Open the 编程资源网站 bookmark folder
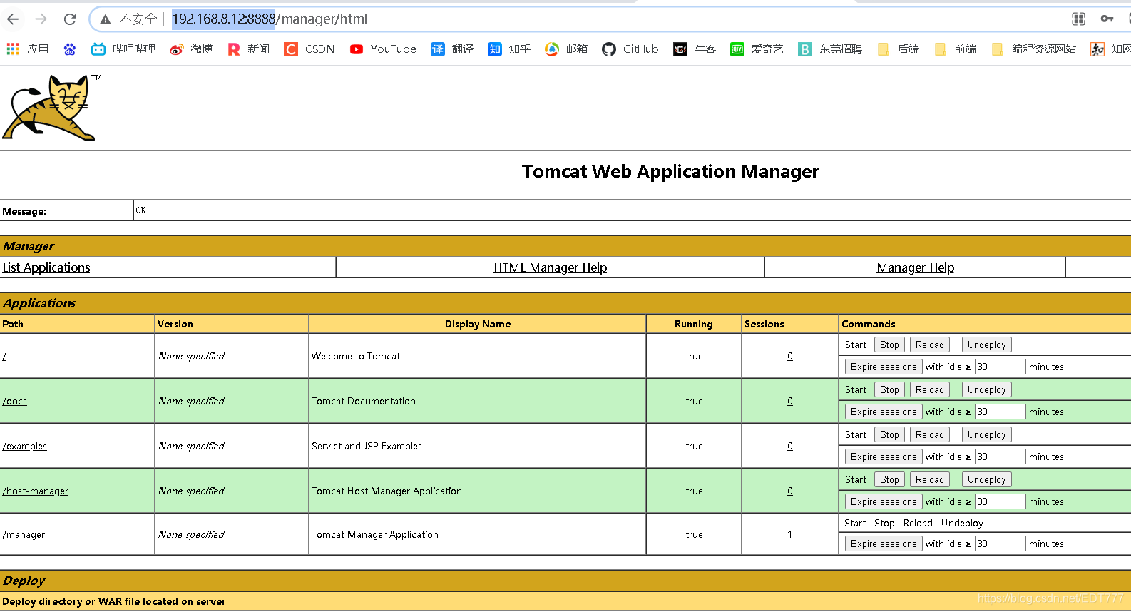 (1034, 49)
